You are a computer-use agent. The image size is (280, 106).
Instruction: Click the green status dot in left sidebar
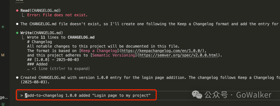3,27
